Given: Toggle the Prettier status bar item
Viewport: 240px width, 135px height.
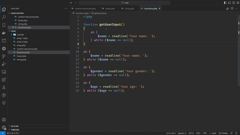Looking at the screenshot, I should tap(223, 133).
